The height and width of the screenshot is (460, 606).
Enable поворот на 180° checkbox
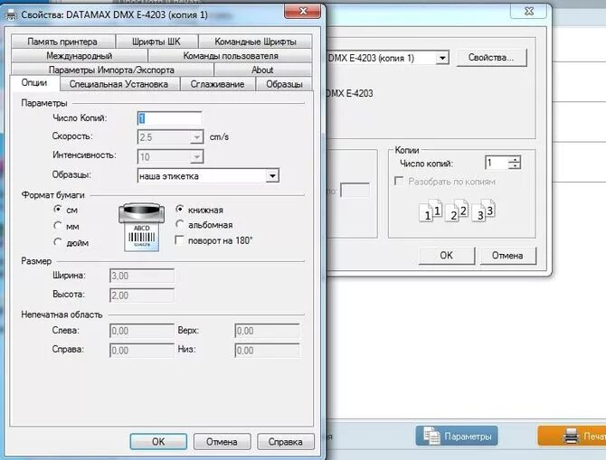pos(179,240)
